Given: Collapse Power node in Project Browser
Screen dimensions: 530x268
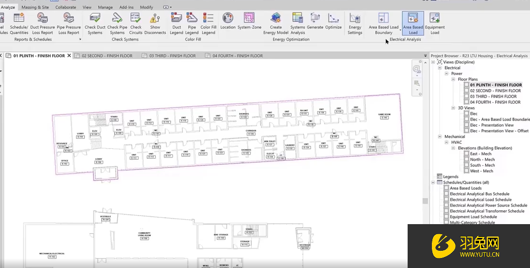Looking at the screenshot, I should (x=447, y=73).
